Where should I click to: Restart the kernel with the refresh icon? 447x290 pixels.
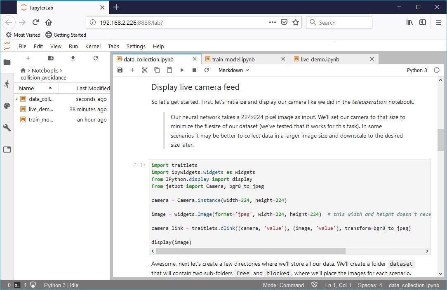point(207,70)
